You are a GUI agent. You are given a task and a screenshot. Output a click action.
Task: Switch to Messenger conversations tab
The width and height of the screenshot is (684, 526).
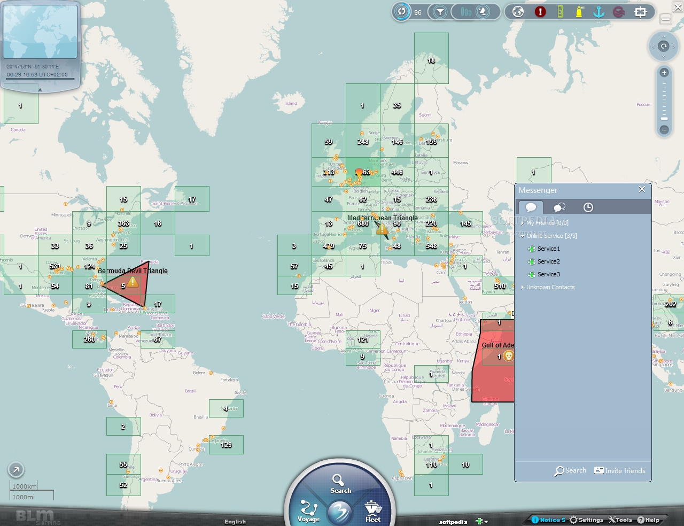tap(559, 207)
